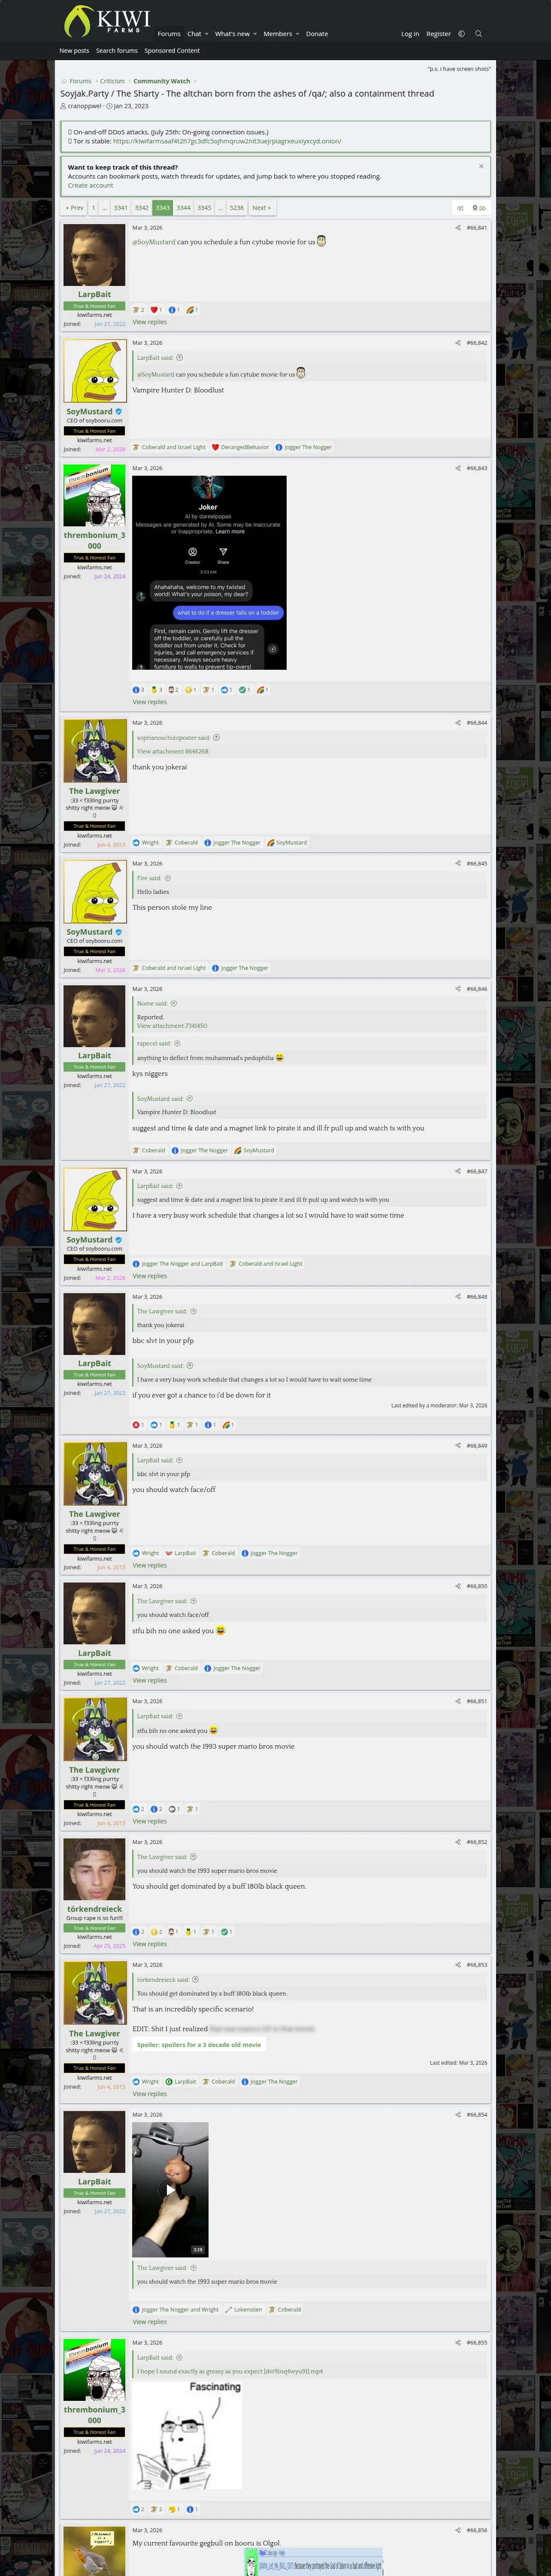Open the Tor .onion stable link
Image resolution: width=551 pixels, height=2576 pixels.
tap(227, 141)
